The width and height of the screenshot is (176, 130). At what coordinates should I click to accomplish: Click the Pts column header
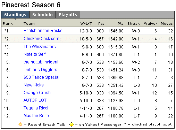point(120,24)
